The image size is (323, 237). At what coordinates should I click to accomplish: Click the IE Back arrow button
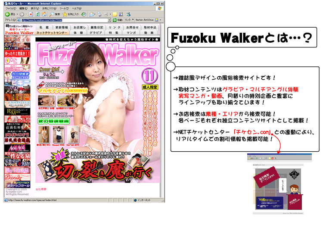[x=8, y=14]
